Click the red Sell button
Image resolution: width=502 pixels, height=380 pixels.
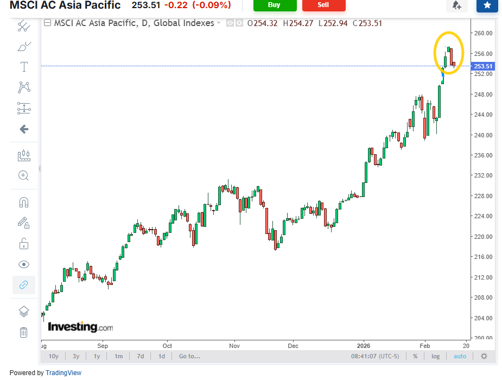pyautogui.click(x=323, y=5)
